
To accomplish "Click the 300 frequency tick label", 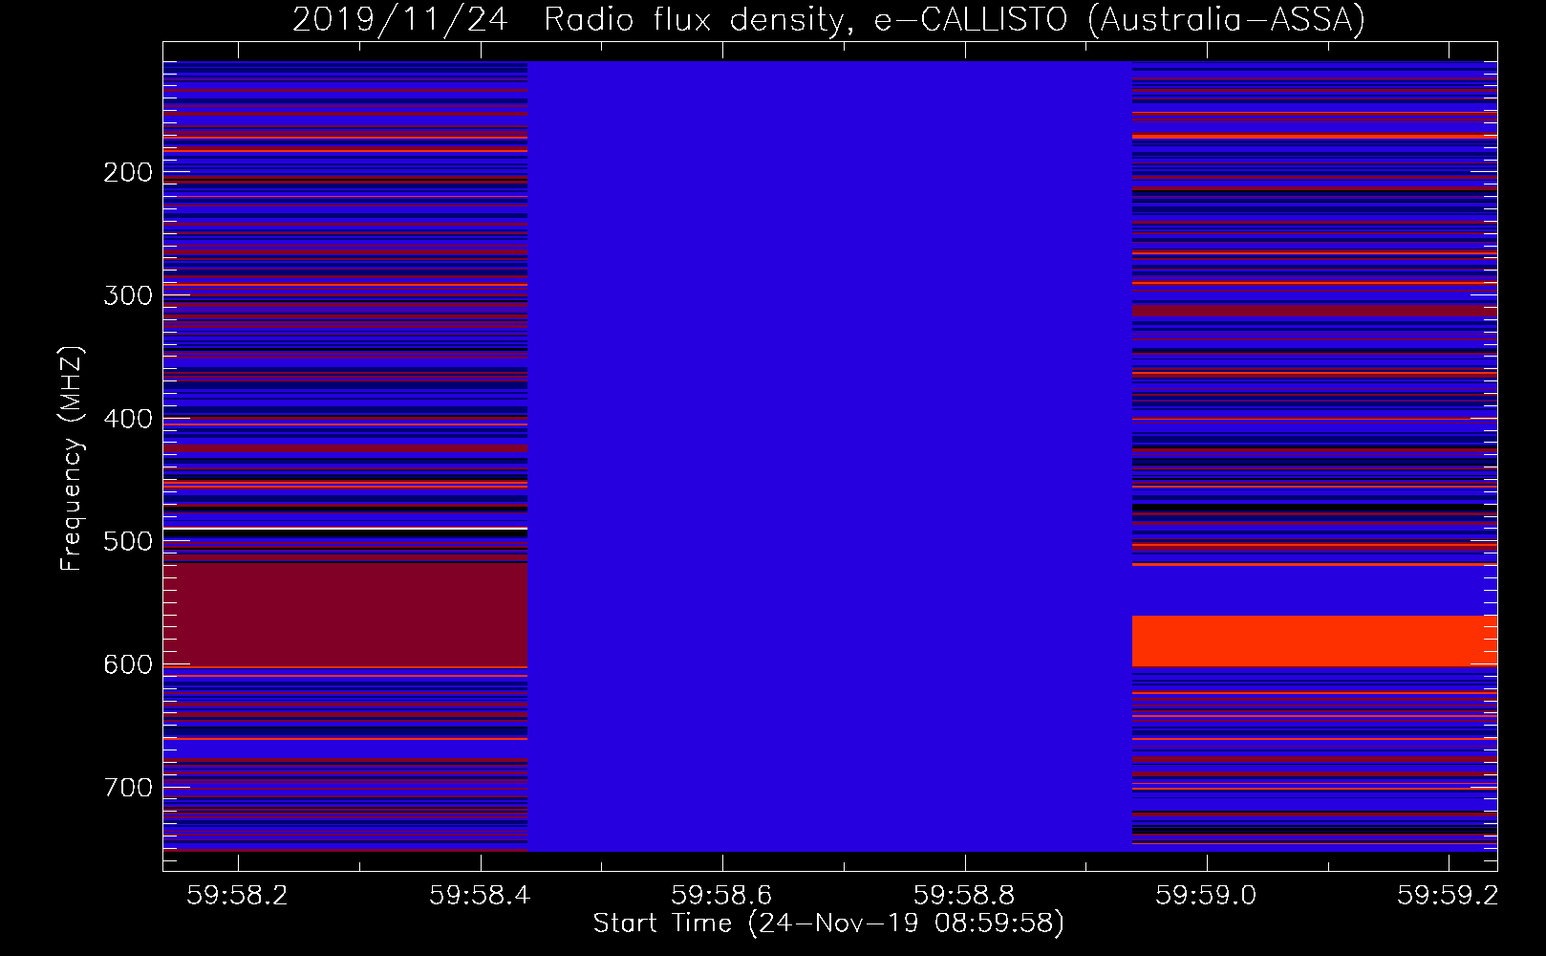I will point(128,295).
